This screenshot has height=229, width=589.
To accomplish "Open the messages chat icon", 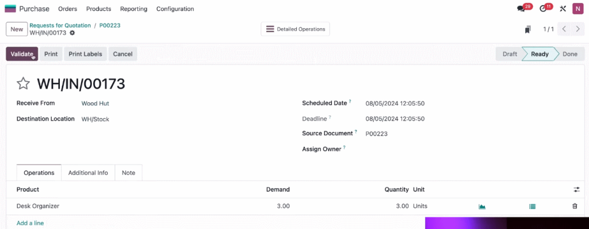I will point(521,9).
